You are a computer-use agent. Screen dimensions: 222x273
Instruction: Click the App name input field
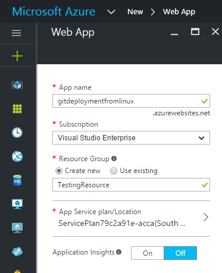click(131, 101)
